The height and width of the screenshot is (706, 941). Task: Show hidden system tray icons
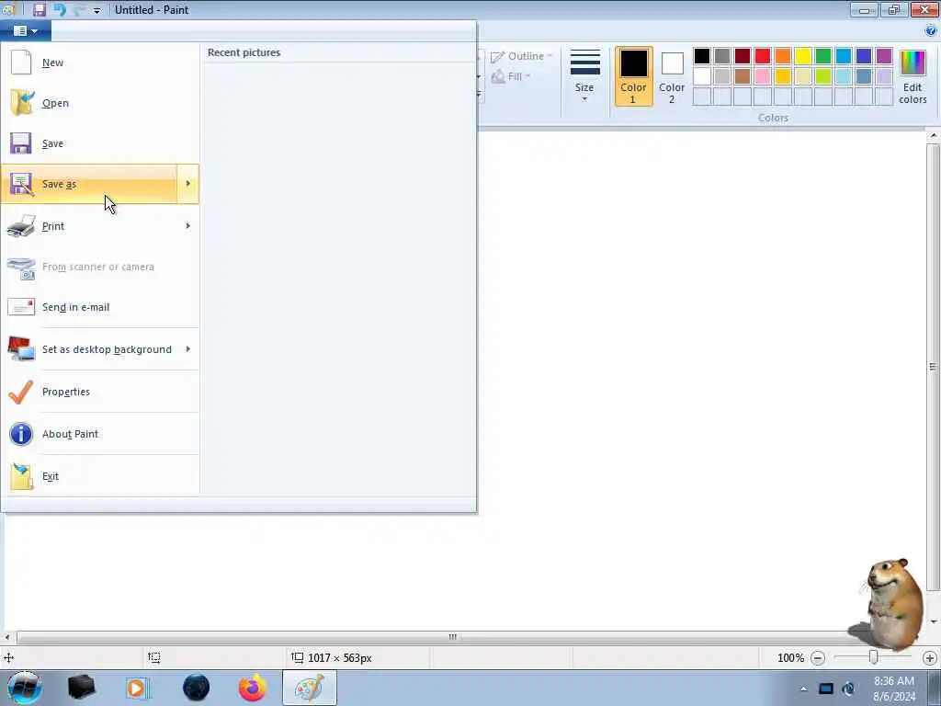coord(803,689)
